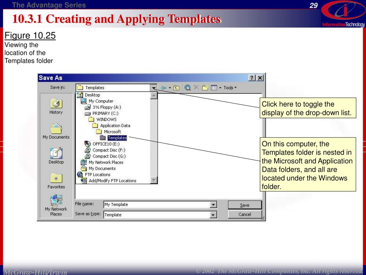Click the Search the Web icon
The image size is (366, 275).
click(187, 88)
